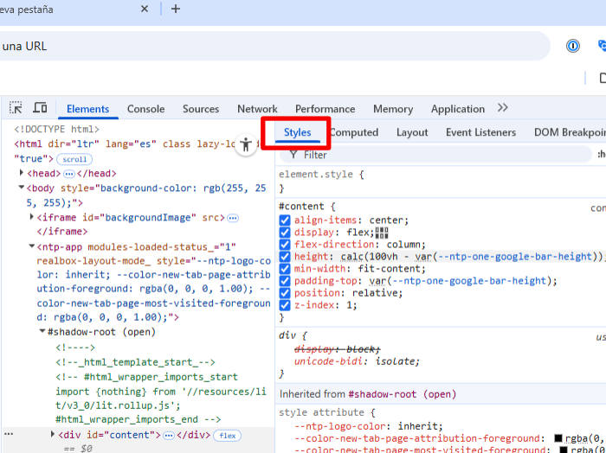Click the accessibility figure icon in Elements panel
The image size is (606, 453).
pyautogui.click(x=247, y=145)
